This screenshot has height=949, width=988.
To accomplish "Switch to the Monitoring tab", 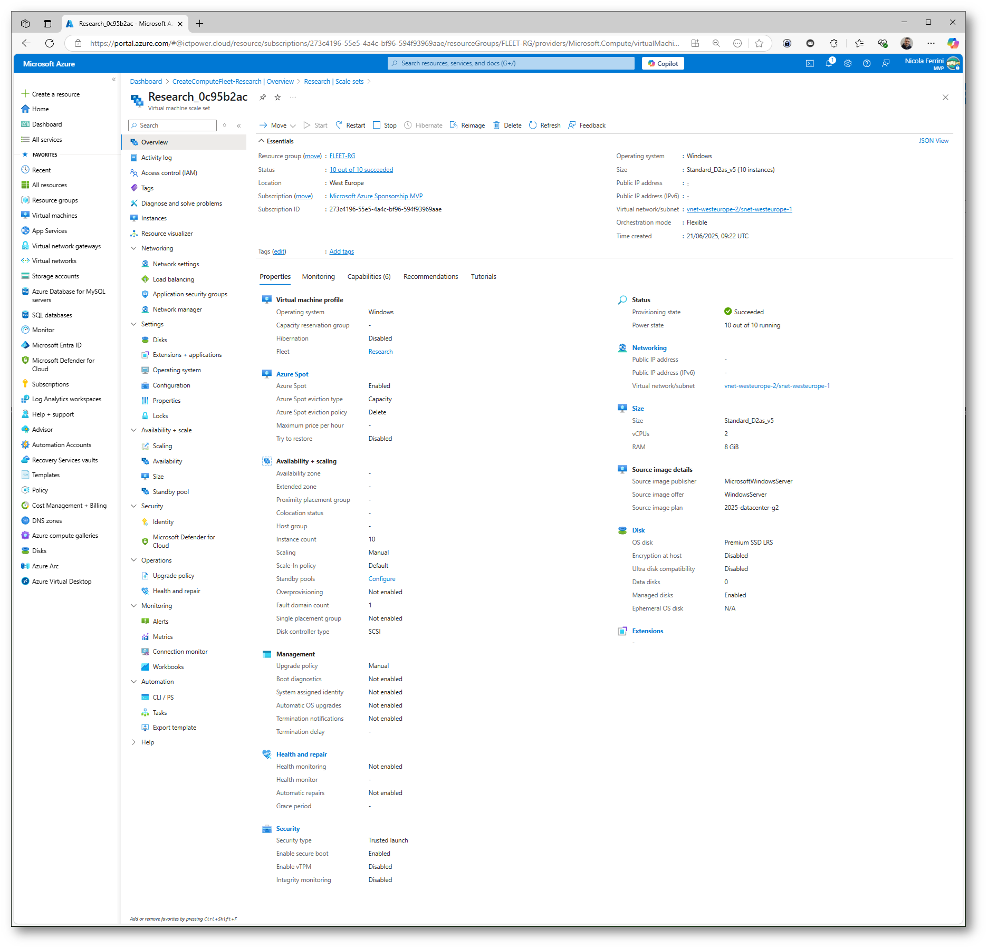I will (x=318, y=277).
